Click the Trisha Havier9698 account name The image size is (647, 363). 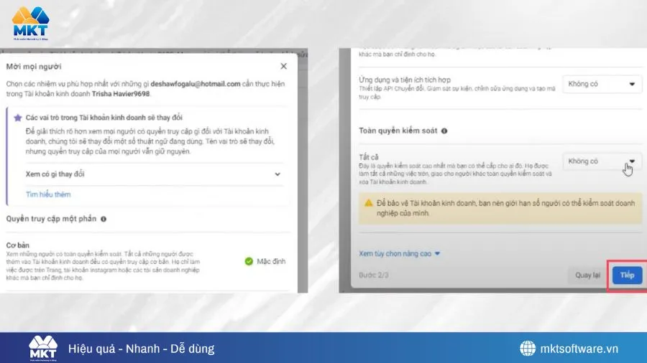pos(121,94)
